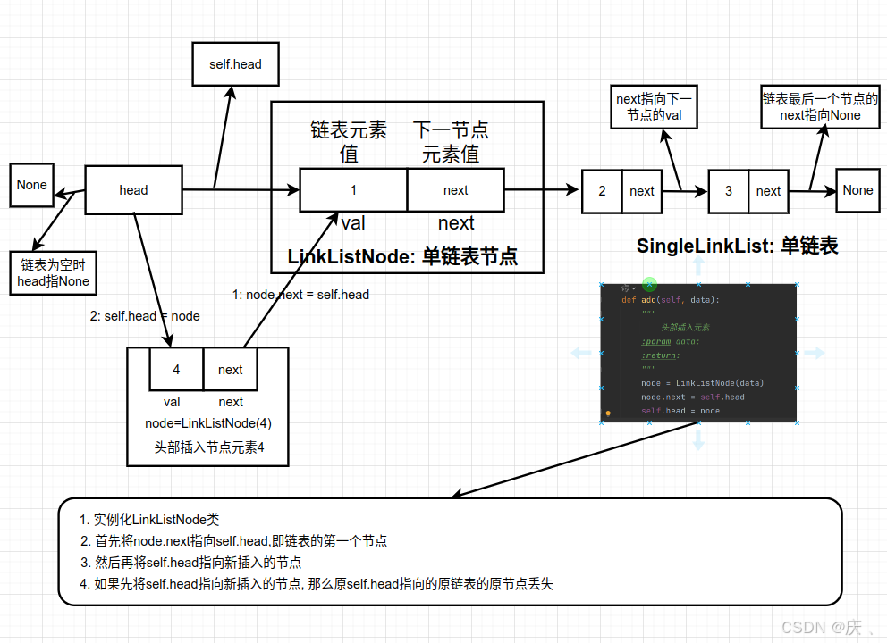
Task: Click the leftward connection arrow beside the code snippet
Action: [x=581, y=353]
